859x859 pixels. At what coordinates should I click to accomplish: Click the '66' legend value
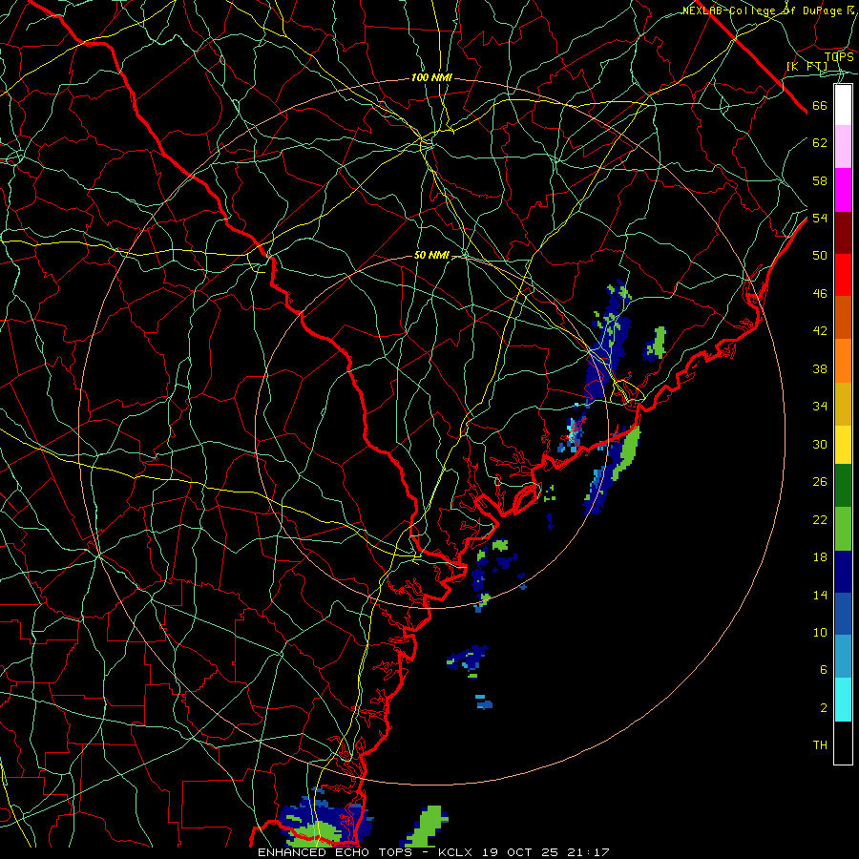click(820, 106)
